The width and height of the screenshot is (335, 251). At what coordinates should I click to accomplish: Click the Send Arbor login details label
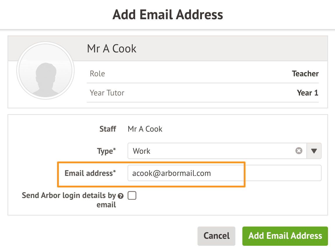[x=69, y=200]
